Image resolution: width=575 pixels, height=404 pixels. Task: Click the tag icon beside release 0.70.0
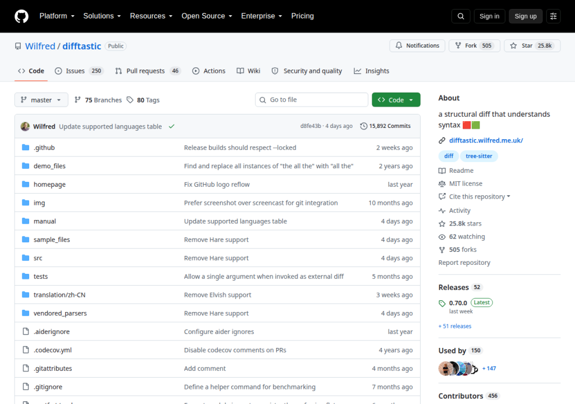pyautogui.click(x=442, y=303)
